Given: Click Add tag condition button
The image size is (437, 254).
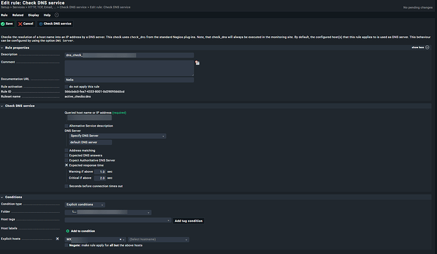Looking at the screenshot, I should point(189,221).
